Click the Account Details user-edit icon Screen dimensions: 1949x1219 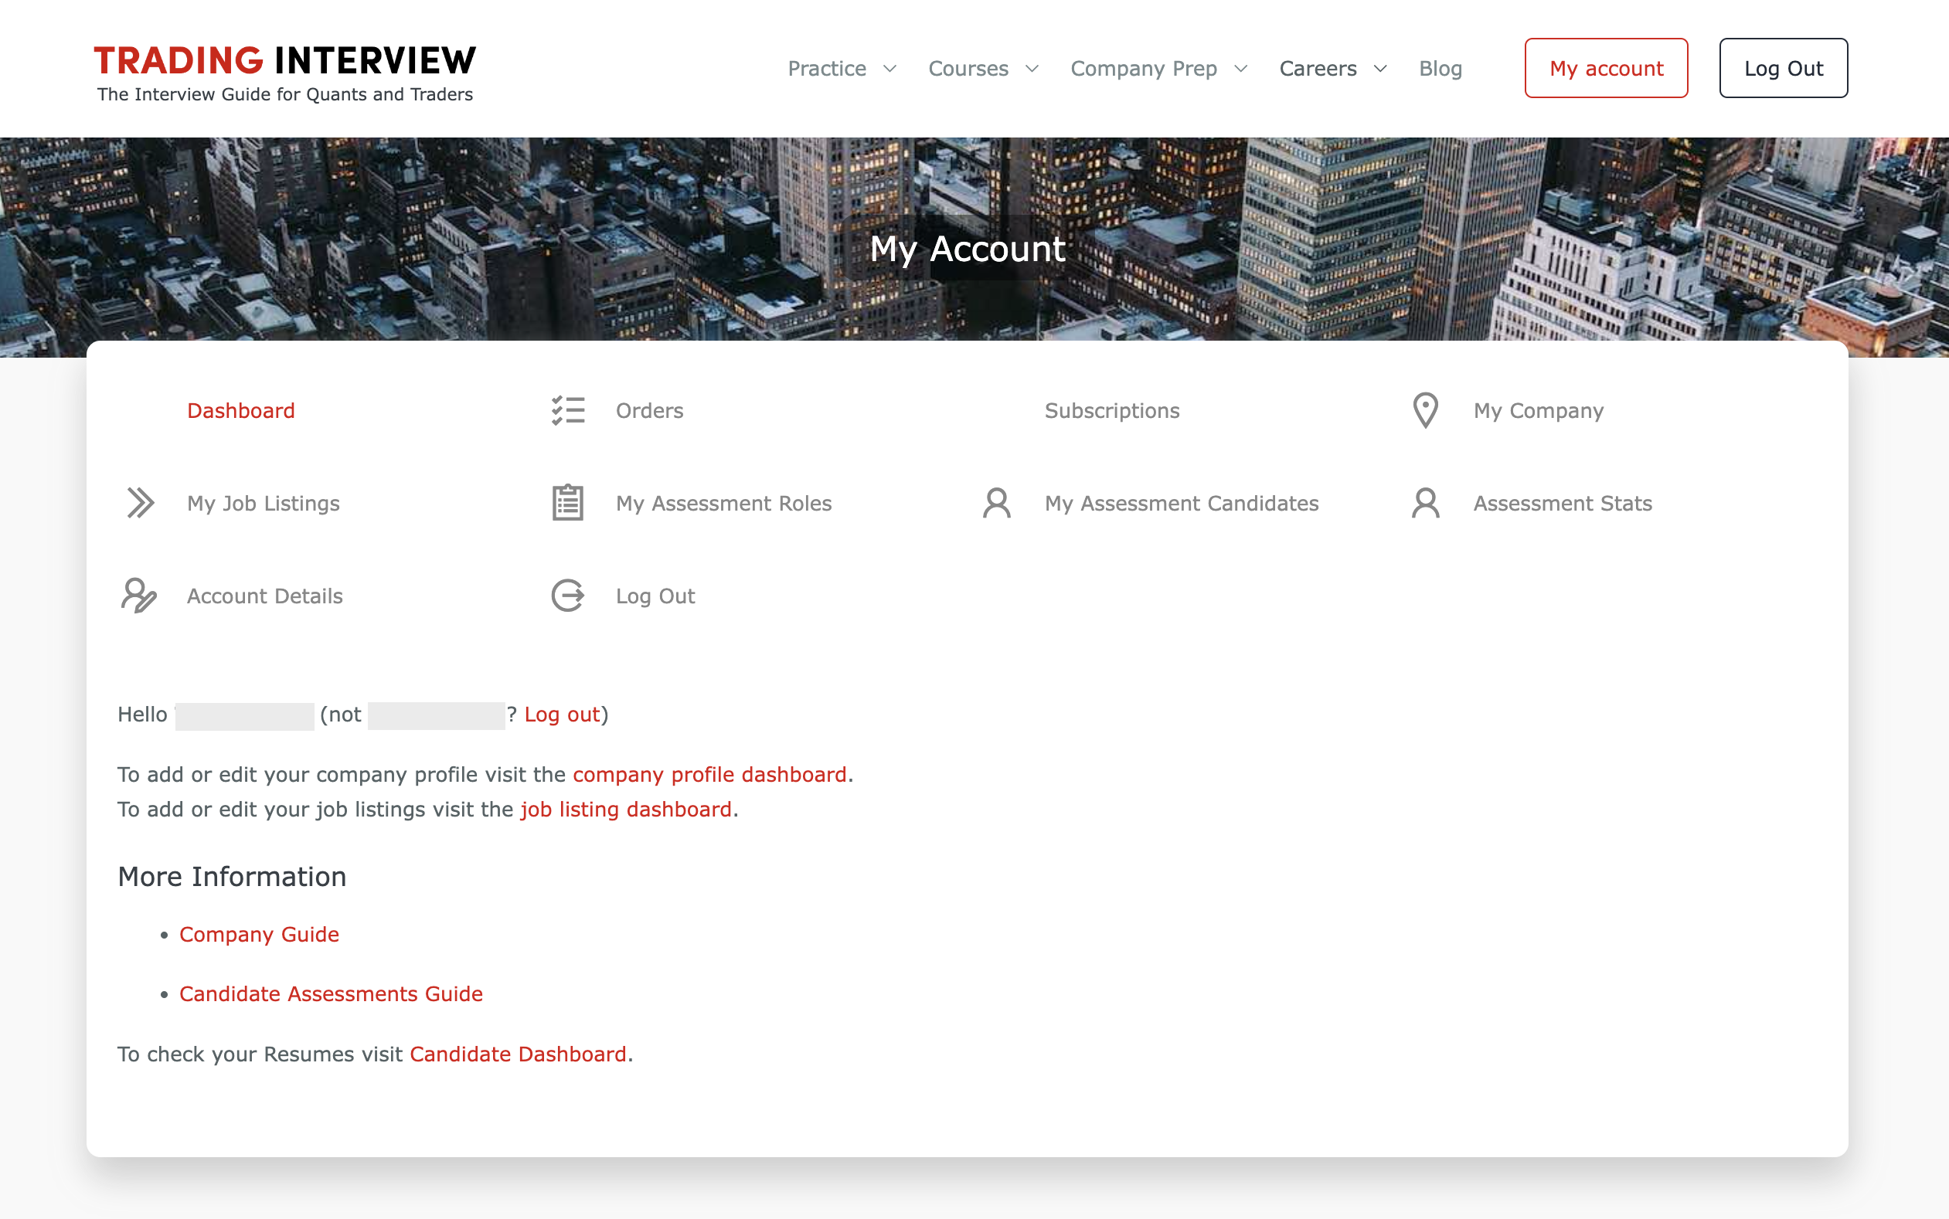(x=138, y=596)
